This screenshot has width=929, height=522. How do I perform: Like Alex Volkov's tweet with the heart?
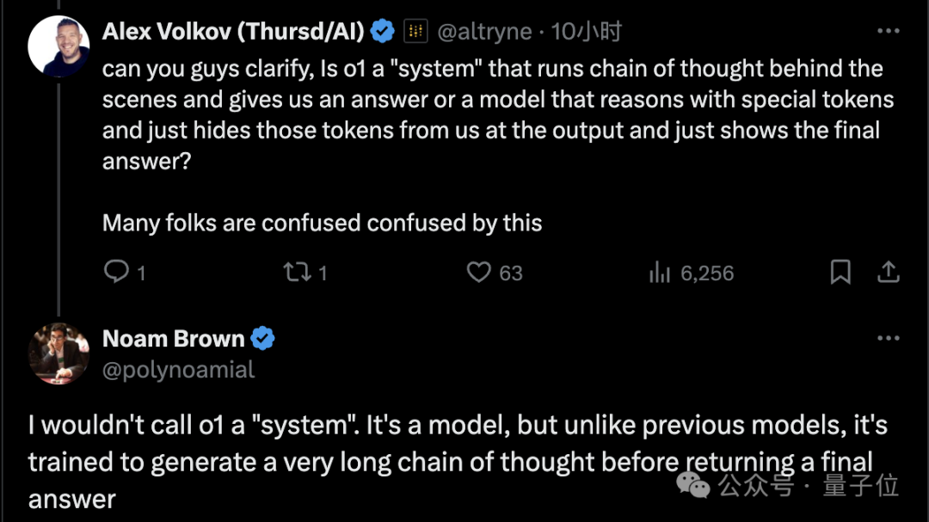pyautogui.click(x=479, y=272)
